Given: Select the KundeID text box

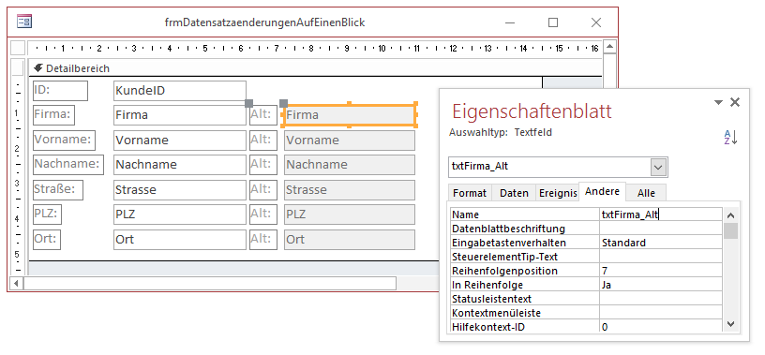Looking at the screenshot, I should tap(180, 91).
